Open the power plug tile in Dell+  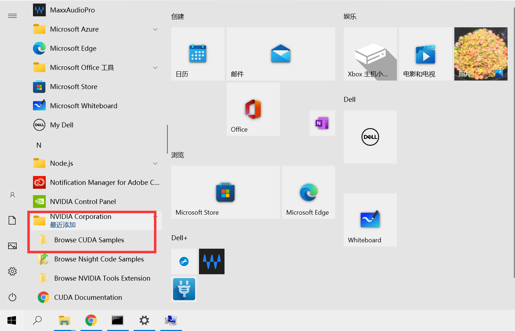pyautogui.click(x=184, y=289)
